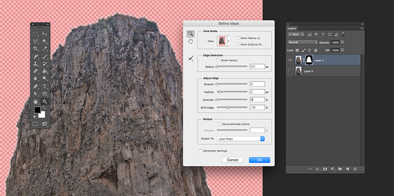Hide Layer 1 with its eye icon
Image resolution: width=394 pixels, height=196 pixels.
click(290, 60)
